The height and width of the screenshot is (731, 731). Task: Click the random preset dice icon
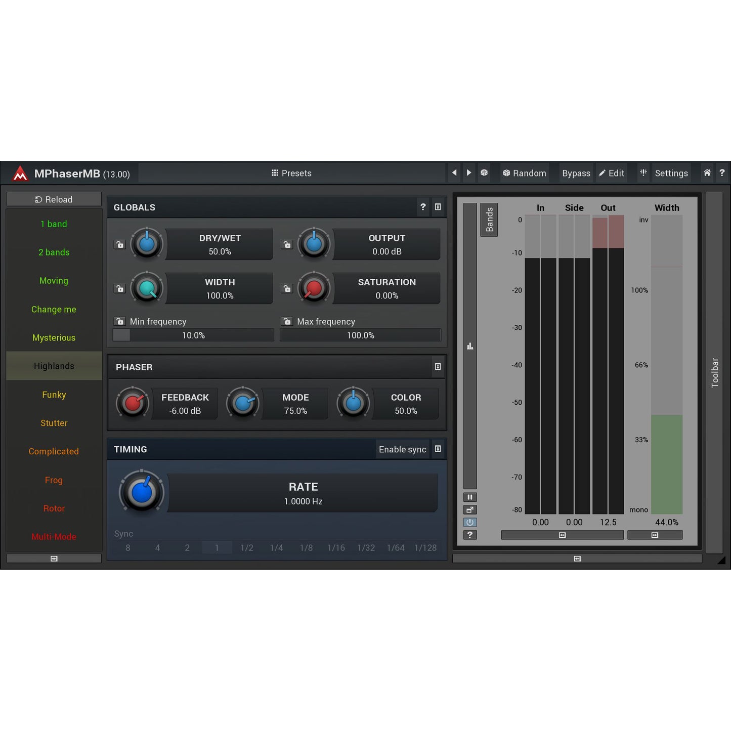point(484,173)
